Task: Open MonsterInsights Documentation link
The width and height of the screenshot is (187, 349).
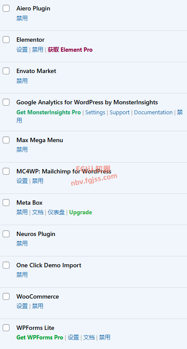Action: tap(153, 113)
